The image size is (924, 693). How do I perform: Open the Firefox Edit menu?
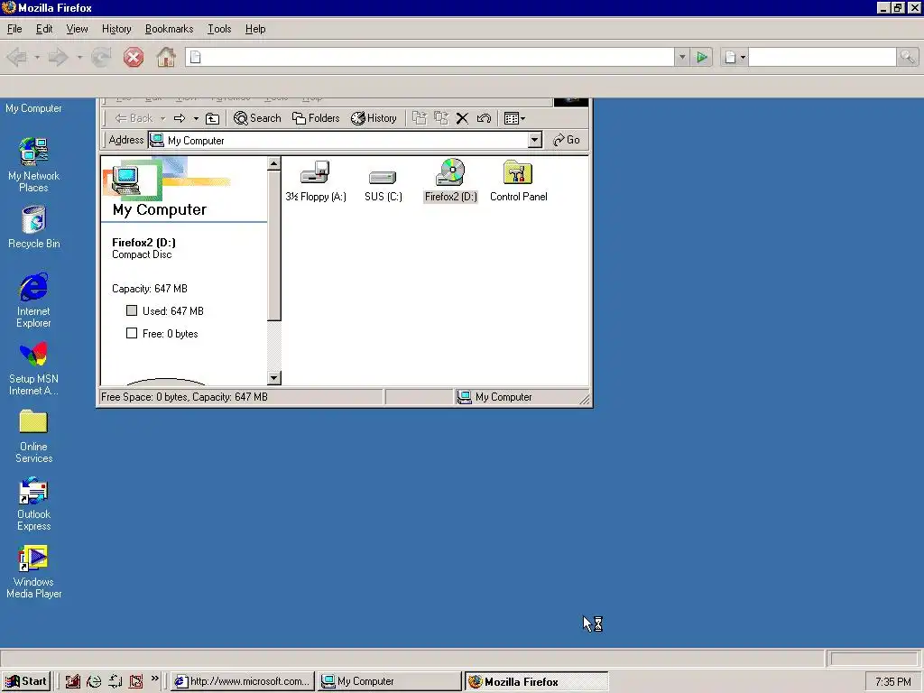44,29
